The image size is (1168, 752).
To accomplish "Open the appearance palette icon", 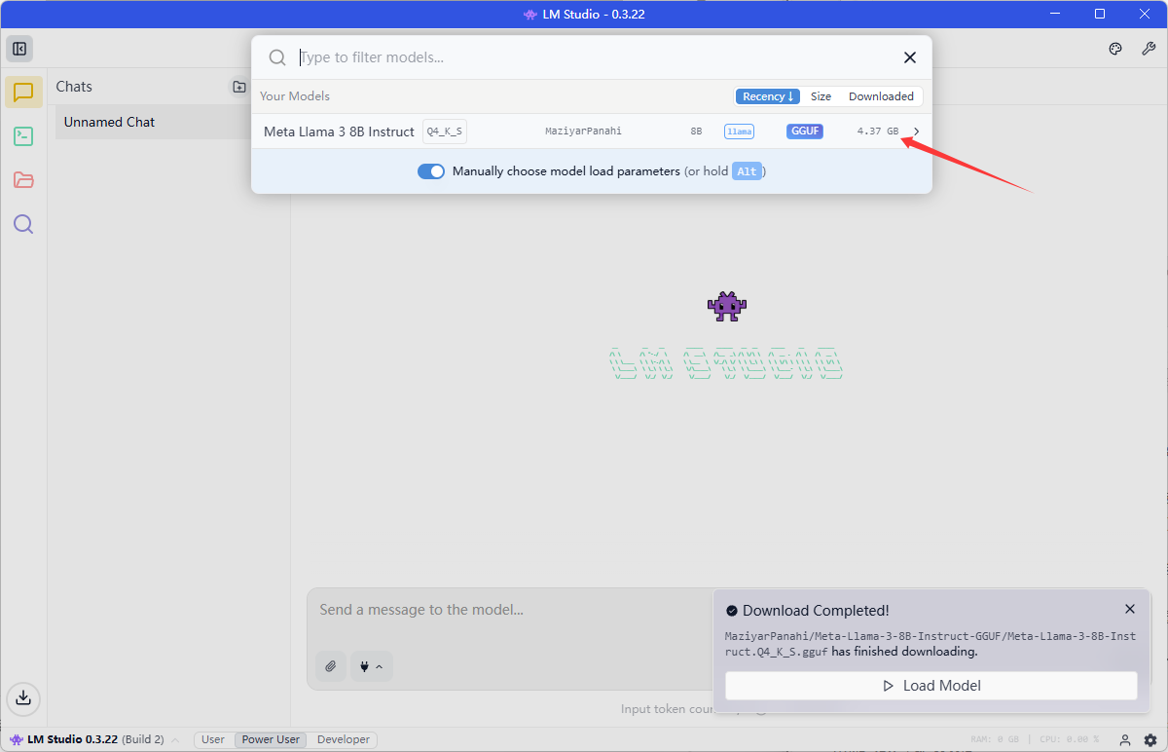I will (1116, 49).
